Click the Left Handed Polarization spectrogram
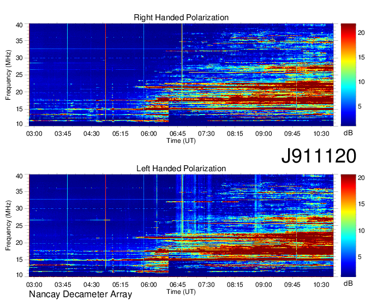This screenshot has width=371, height=301. [181, 226]
